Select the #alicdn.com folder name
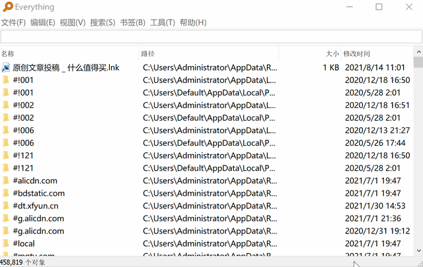 point(35,181)
